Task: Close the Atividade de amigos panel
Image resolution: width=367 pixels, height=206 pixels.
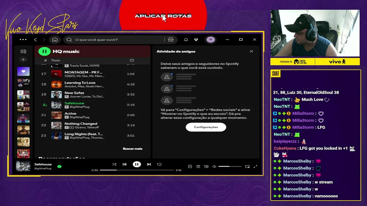Action: click(x=251, y=51)
